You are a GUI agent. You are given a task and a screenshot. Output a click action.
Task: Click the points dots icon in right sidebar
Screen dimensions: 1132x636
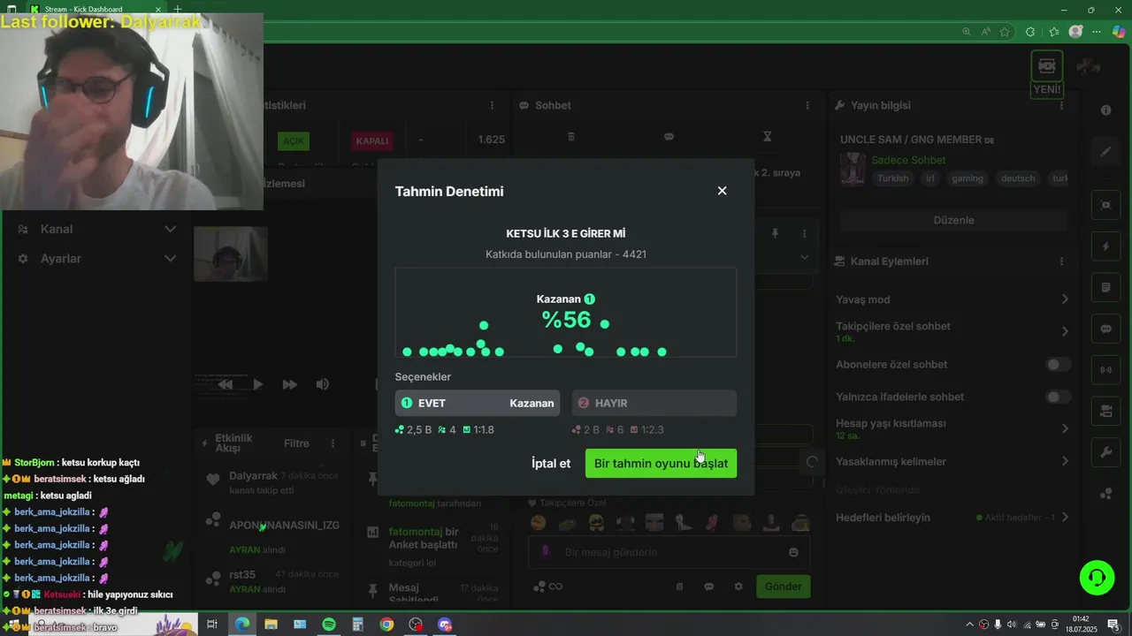point(1105,494)
